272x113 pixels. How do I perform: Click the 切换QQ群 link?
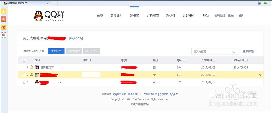pyautogui.click(x=76, y=39)
